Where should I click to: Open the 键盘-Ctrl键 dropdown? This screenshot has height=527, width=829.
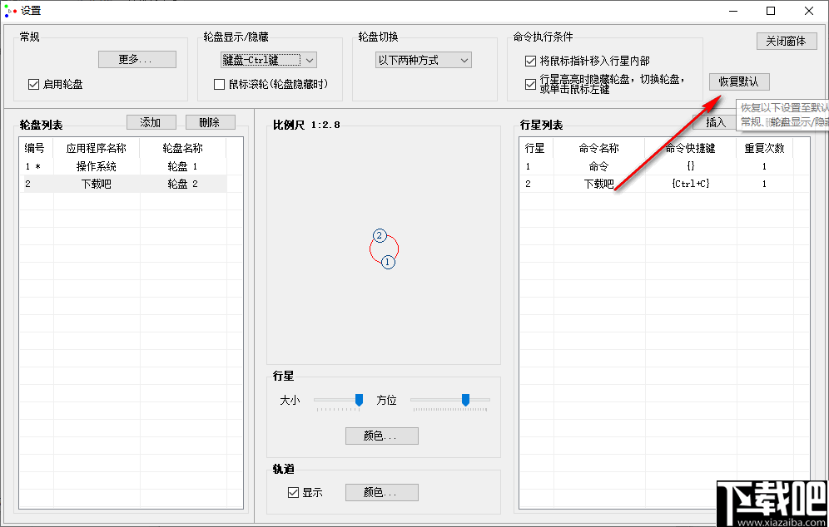click(268, 59)
